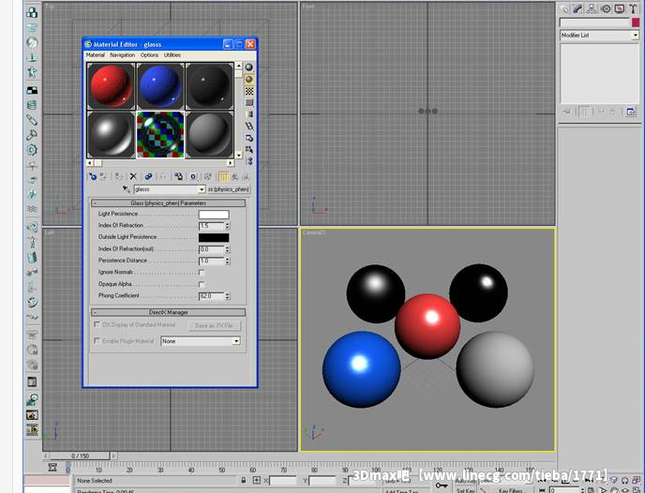Click Reset Map/Mtl X icon
The width and height of the screenshot is (645, 493).
(133, 177)
